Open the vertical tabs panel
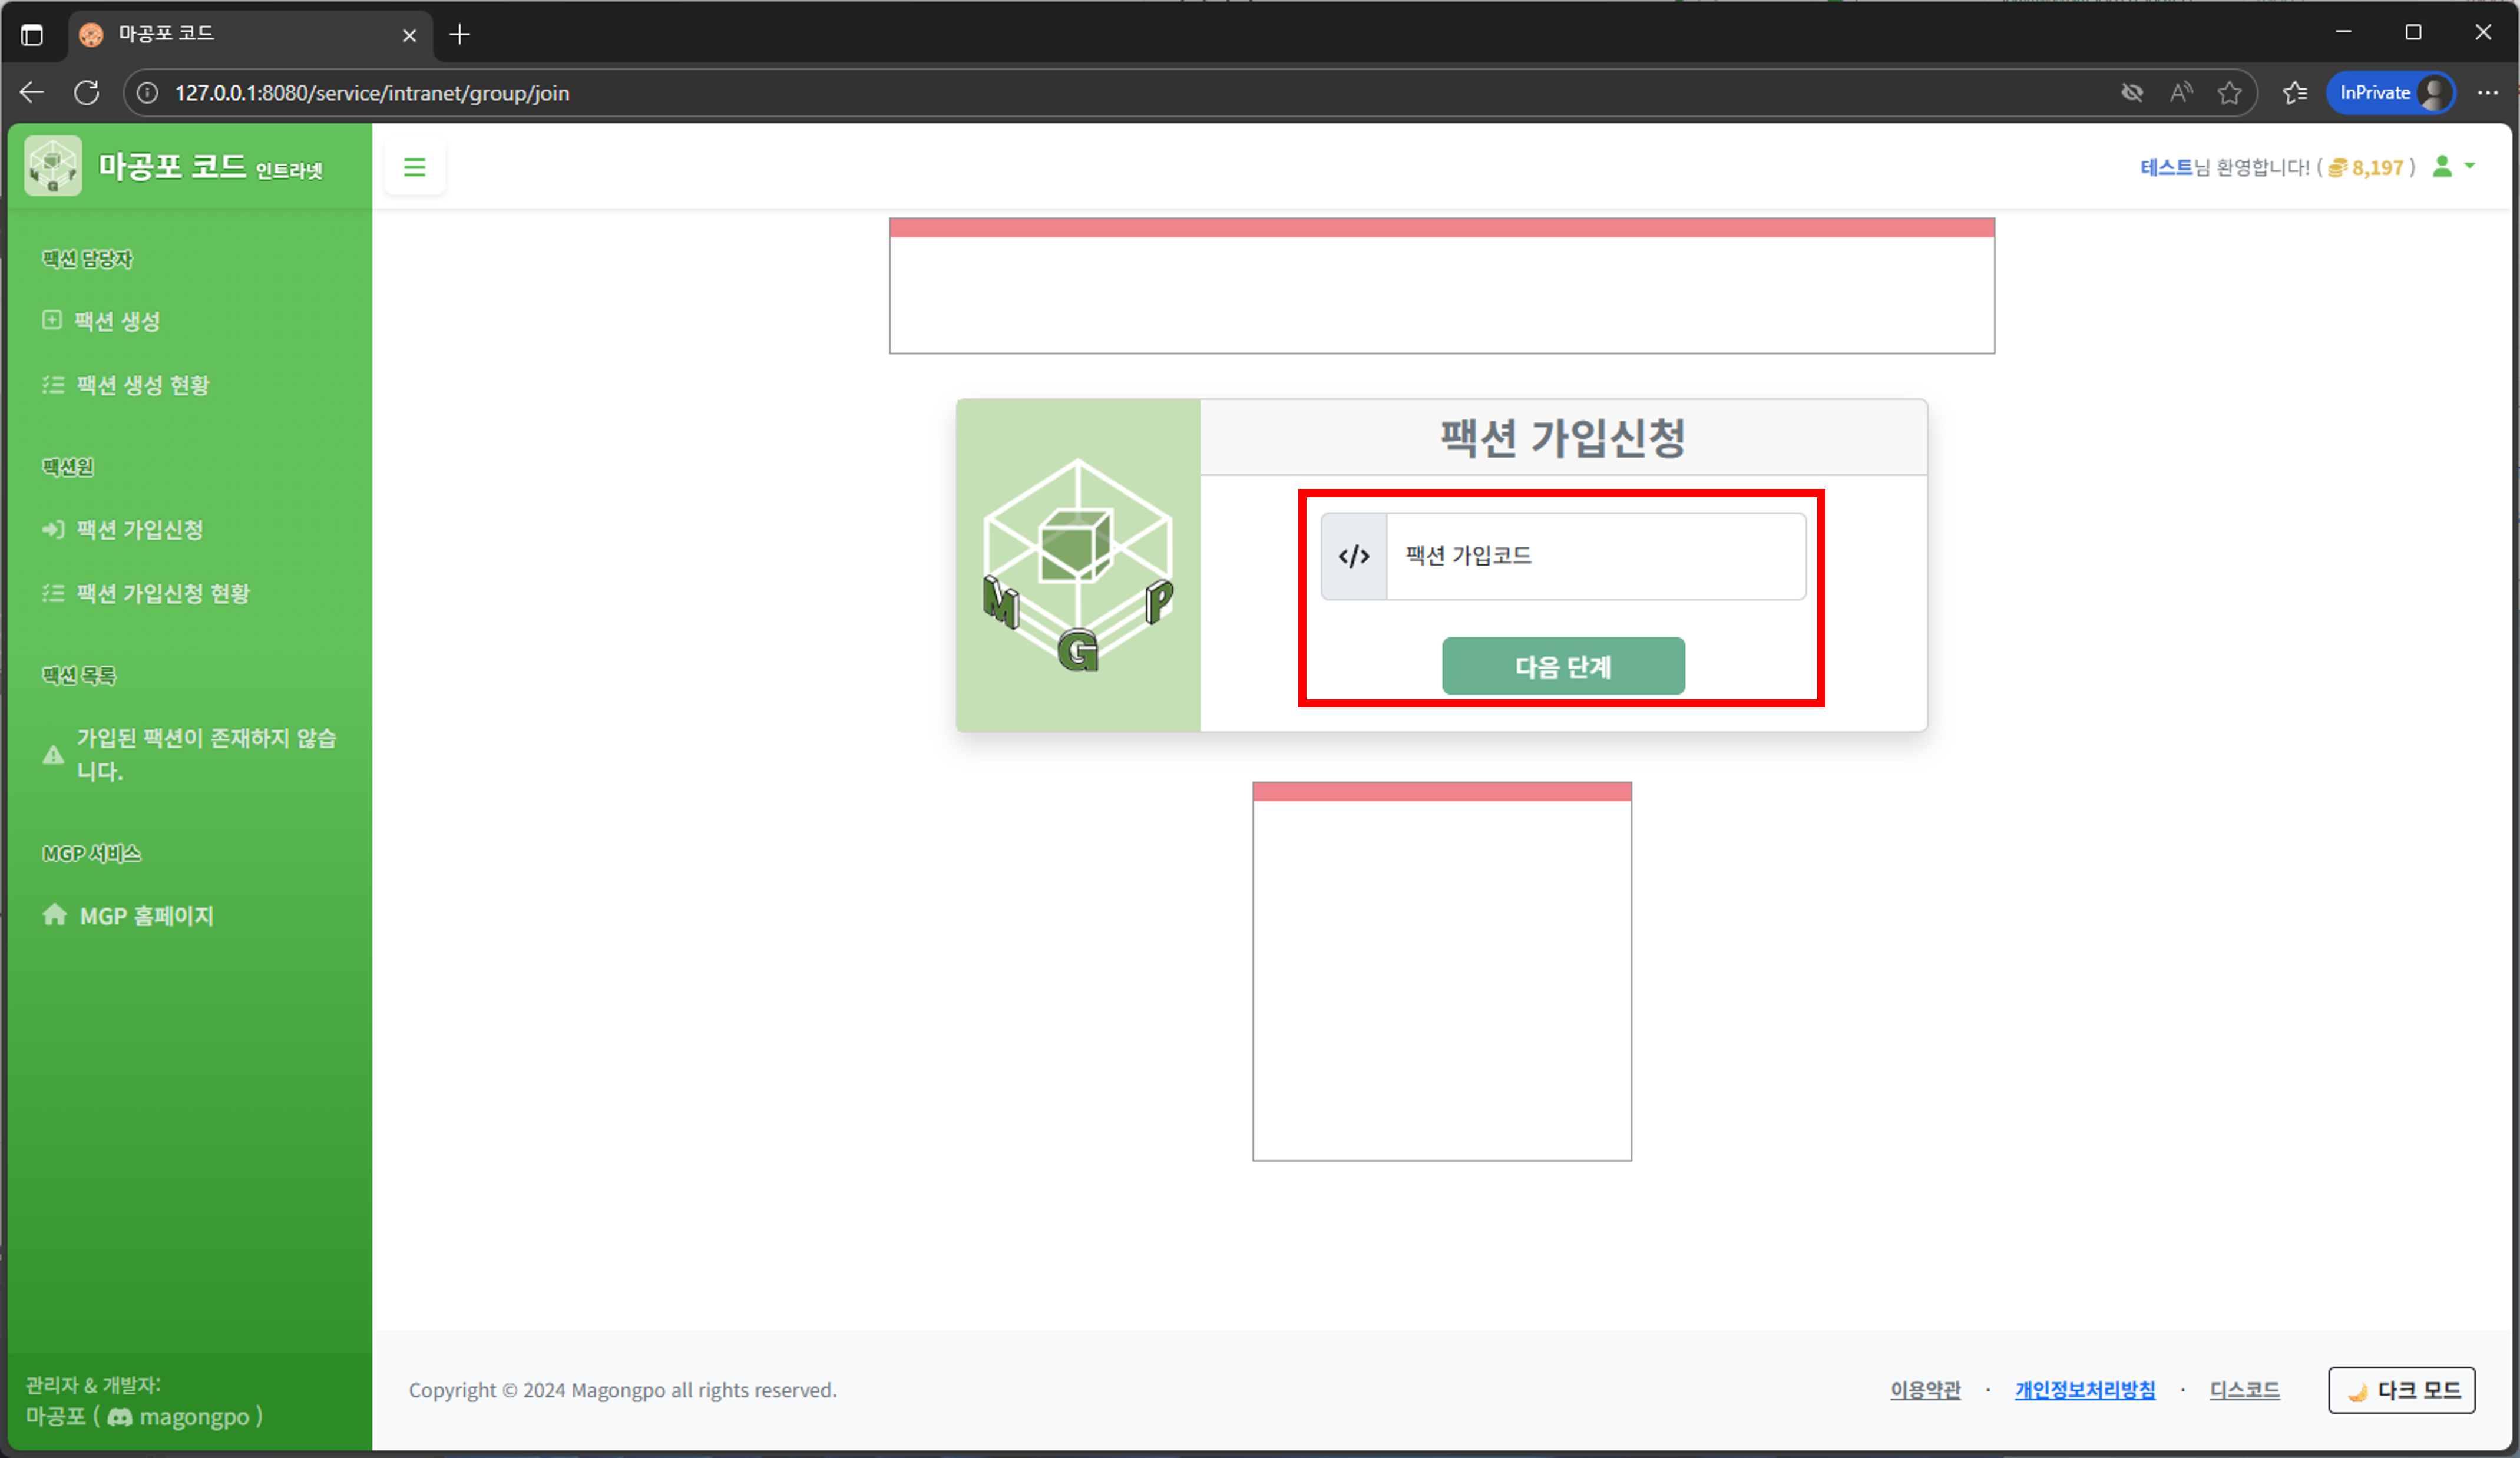2520x1458 pixels. (x=32, y=34)
